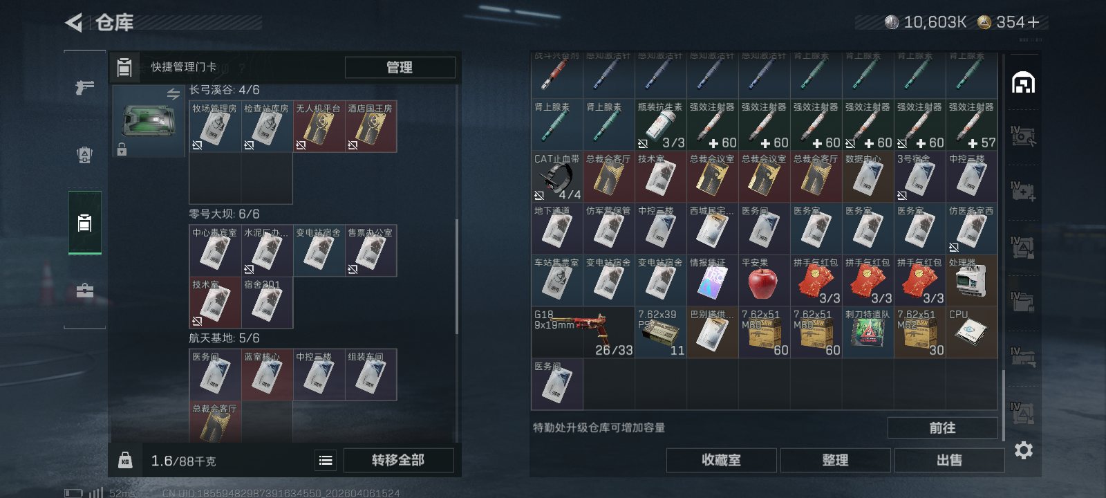The image size is (1106, 498).
Task: Toggle the lock on the keycard case
Action: click(122, 149)
